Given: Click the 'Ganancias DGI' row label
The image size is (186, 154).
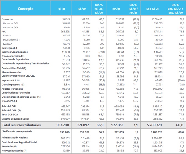Looking at the screenshot, I should [x=10, y=23].
